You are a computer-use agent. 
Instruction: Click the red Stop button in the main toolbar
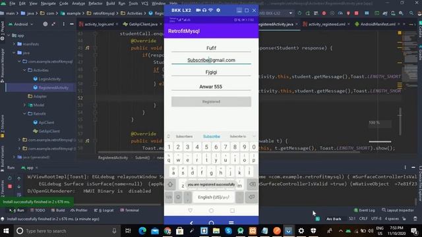point(356,13)
